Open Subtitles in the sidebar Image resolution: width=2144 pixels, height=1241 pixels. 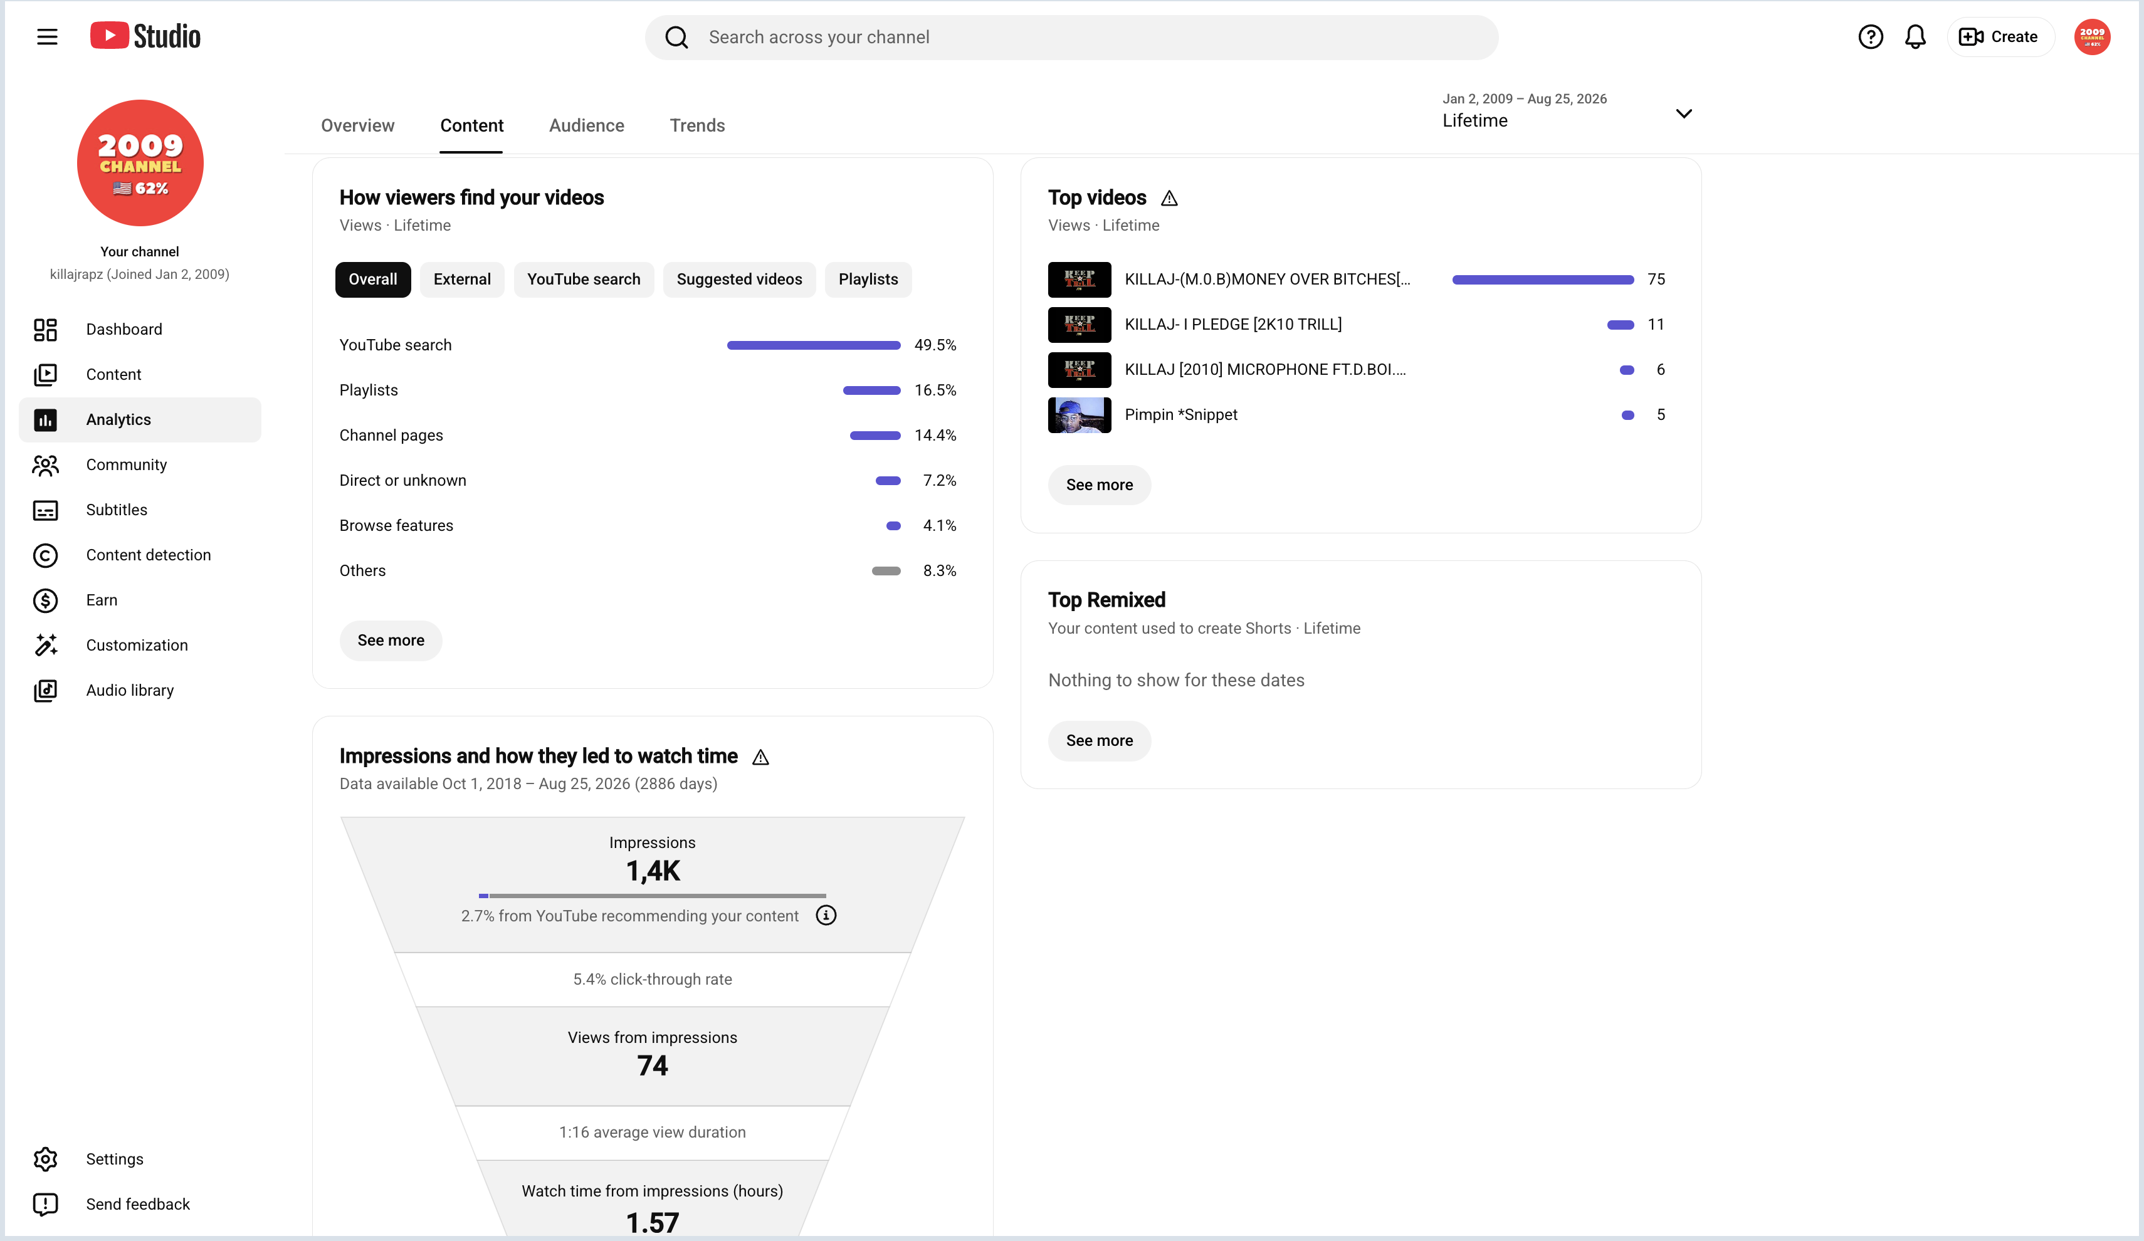140,510
